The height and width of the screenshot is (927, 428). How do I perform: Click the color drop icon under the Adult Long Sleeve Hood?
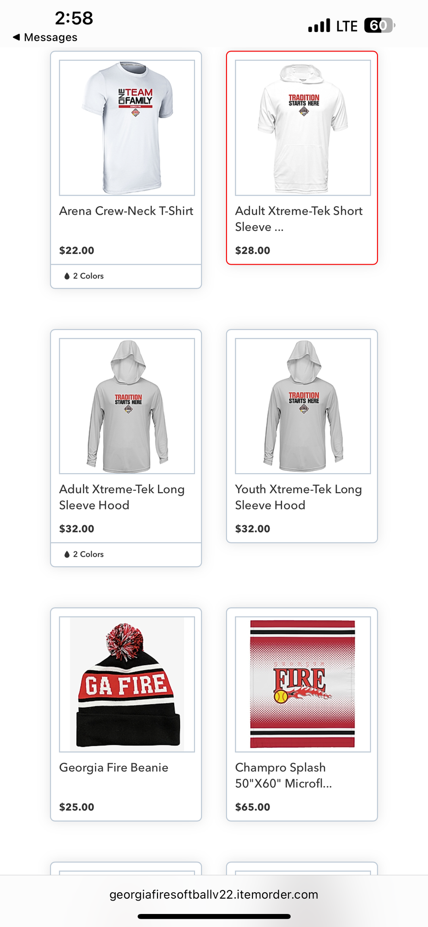pyautogui.click(x=67, y=554)
